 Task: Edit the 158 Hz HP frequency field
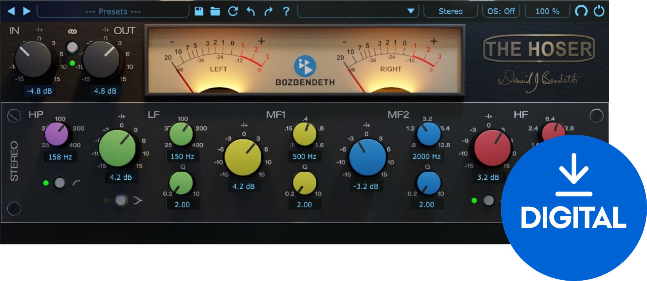click(60, 157)
